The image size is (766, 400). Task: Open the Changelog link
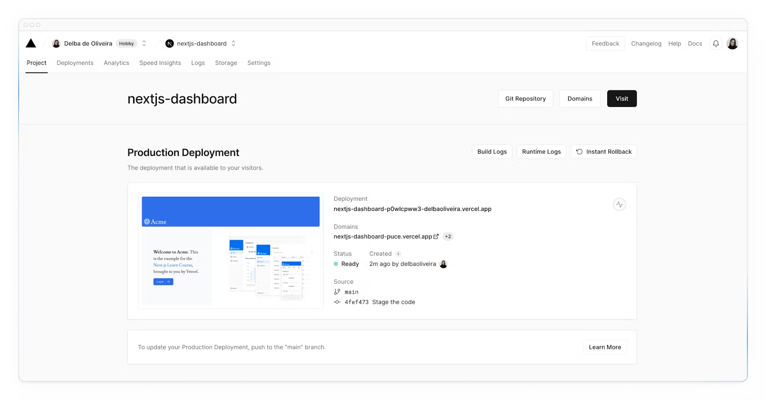pyautogui.click(x=646, y=43)
